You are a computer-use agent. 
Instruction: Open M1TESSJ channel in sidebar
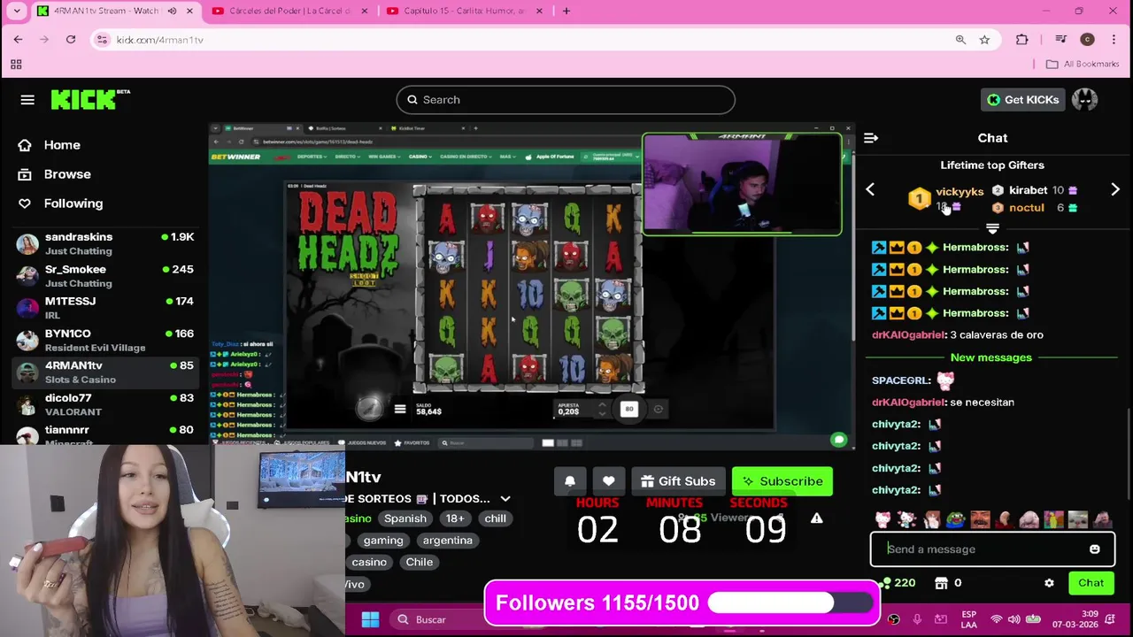pyautogui.click(x=104, y=308)
